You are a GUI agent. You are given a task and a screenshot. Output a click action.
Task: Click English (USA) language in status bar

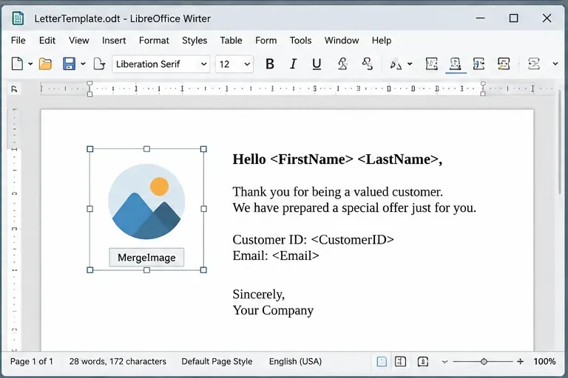295,361
